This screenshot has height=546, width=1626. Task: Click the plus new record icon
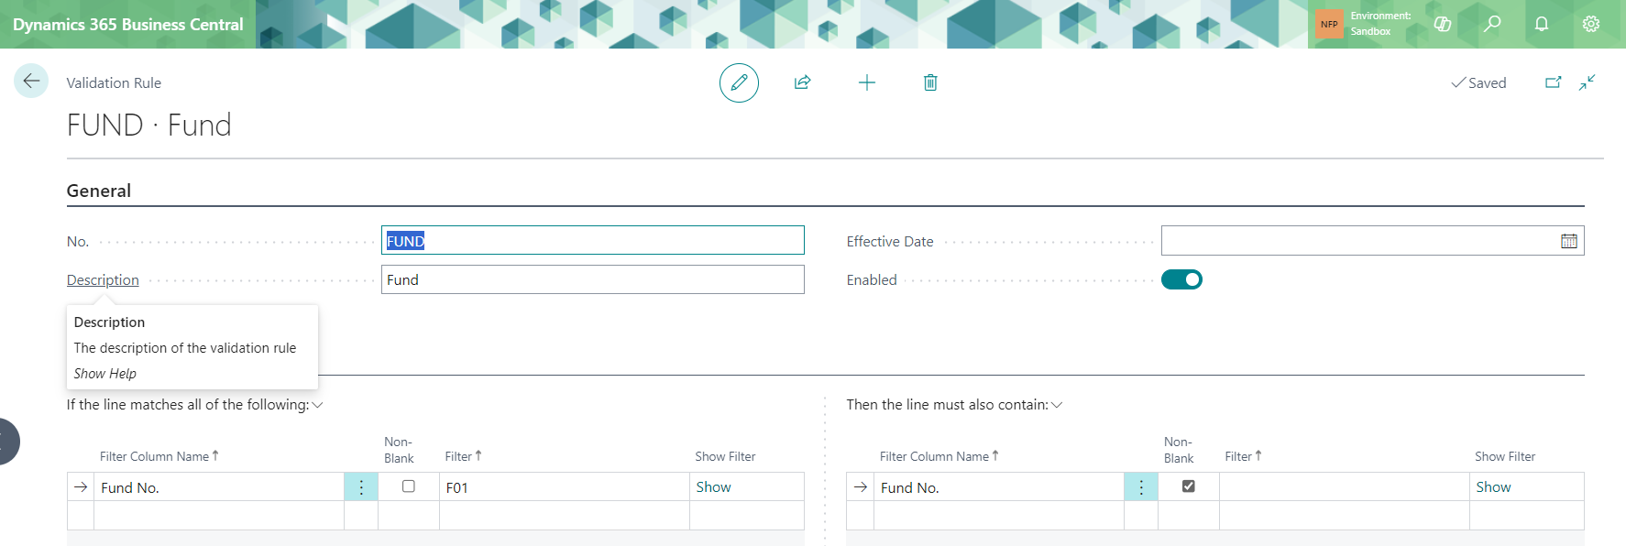point(867,82)
